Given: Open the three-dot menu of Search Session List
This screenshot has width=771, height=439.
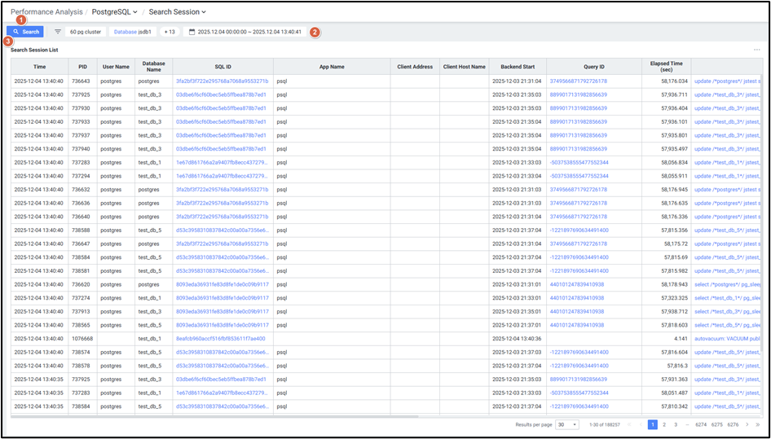Looking at the screenshot, I should [757, 50].
